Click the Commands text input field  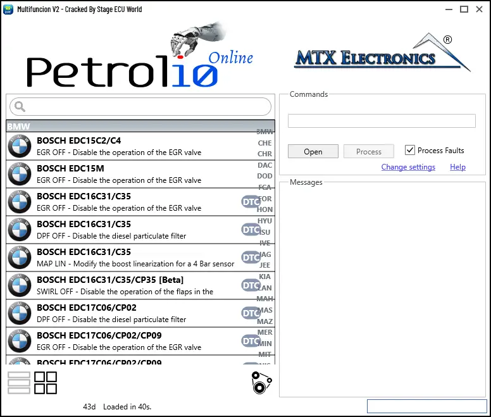pos(382,121)
